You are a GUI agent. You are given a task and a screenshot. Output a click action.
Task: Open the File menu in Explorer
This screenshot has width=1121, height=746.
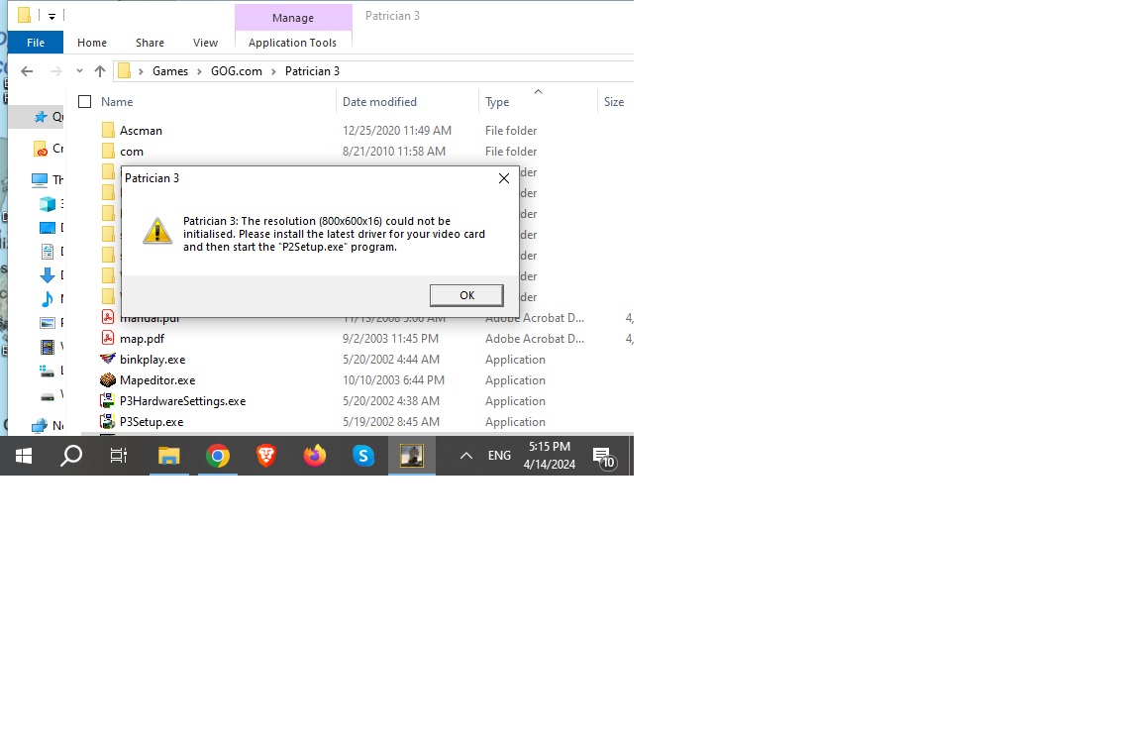pos(36,43)
